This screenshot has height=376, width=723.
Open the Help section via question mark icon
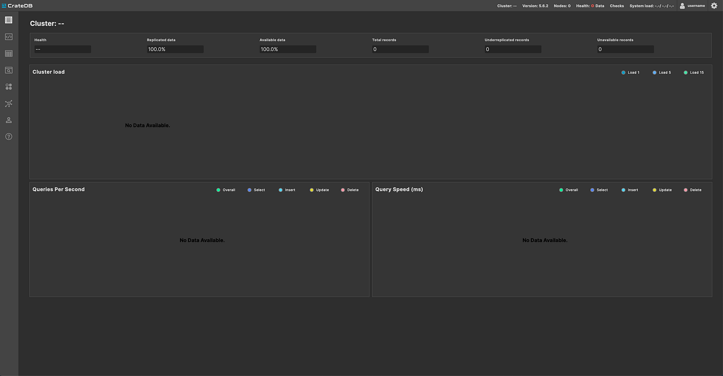(8, 136)
